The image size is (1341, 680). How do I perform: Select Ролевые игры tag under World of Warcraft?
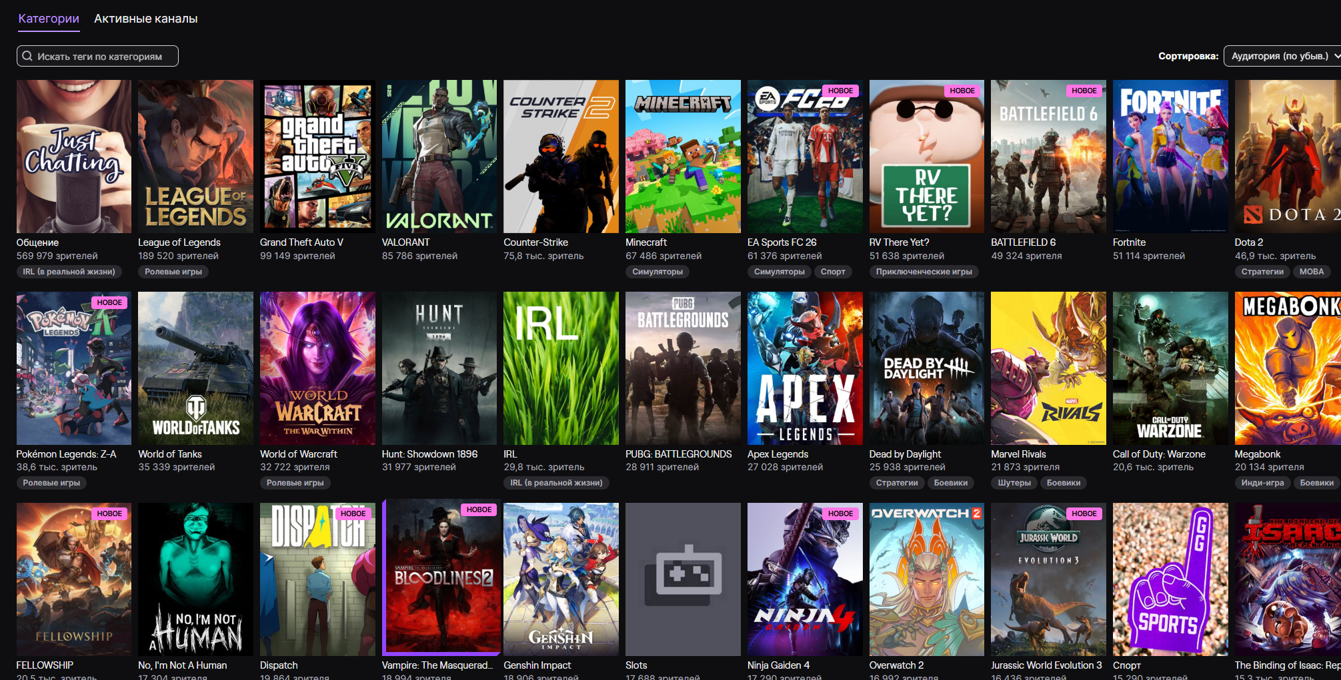click(x=295, y=483)
